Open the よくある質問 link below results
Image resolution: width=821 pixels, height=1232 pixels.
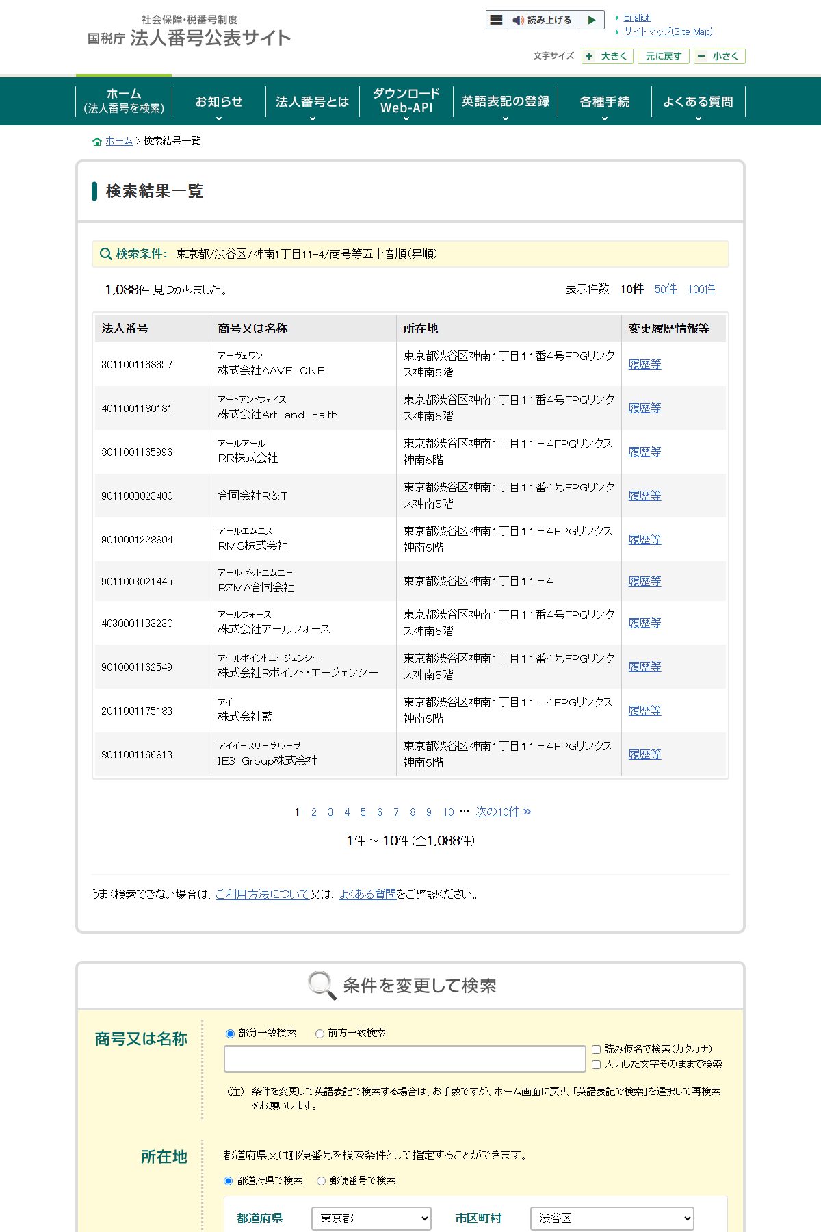coord(367,894)
